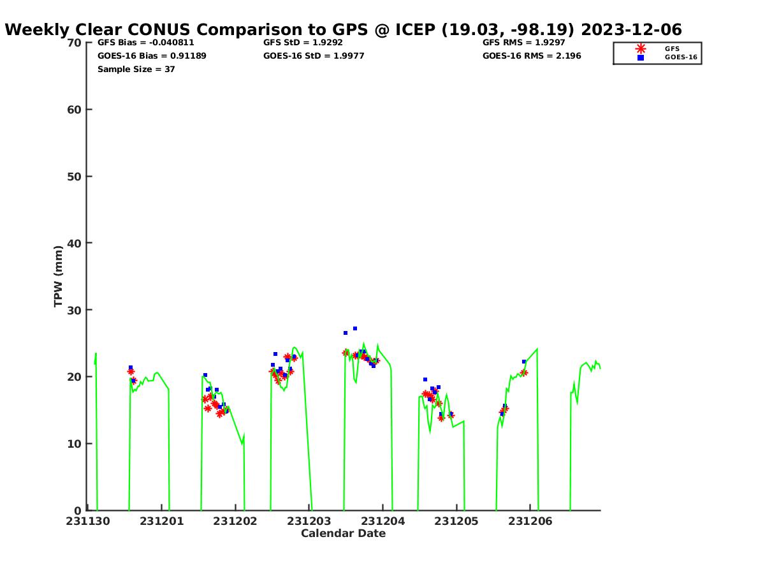Click the 231203 x-axis tick label
Image resolution: width=765 pixels, height=574 pixels.
309,522
